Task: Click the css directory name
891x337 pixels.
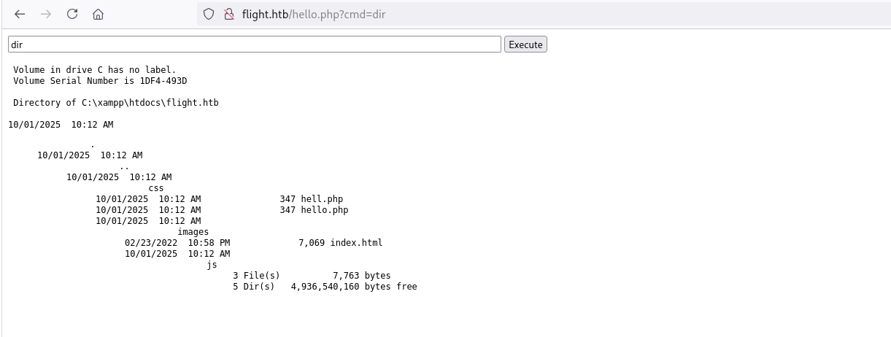Action: click(x=156, y=188)
